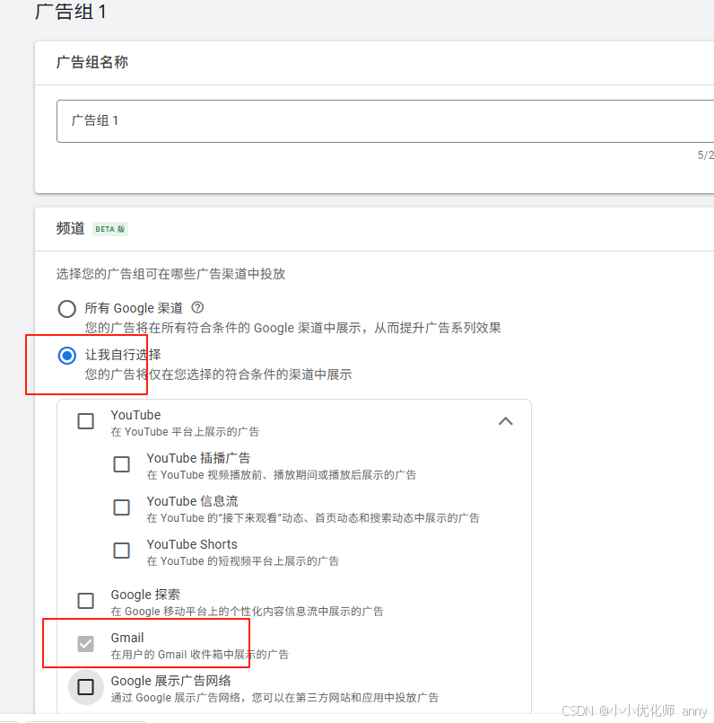Click the BETA 版 badge
This screenshot has width=714, height=723.
click(110, 229)
